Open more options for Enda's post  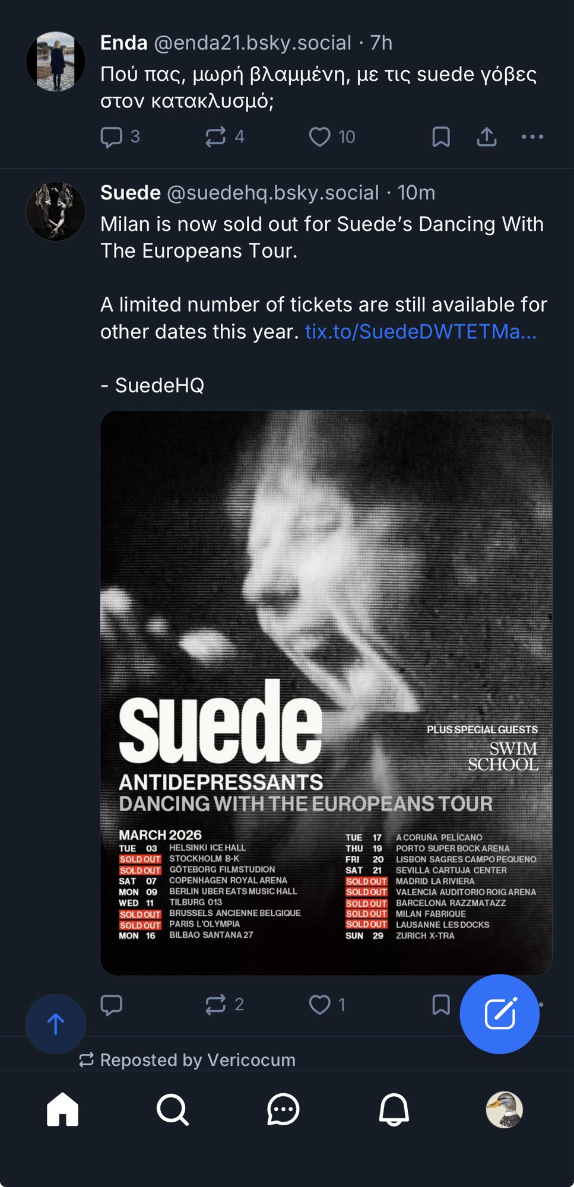(532, 137)
